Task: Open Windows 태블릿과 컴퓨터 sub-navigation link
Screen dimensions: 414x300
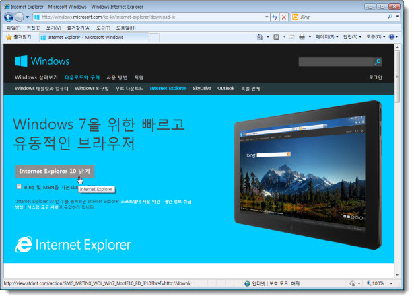Action: (42, 89)
